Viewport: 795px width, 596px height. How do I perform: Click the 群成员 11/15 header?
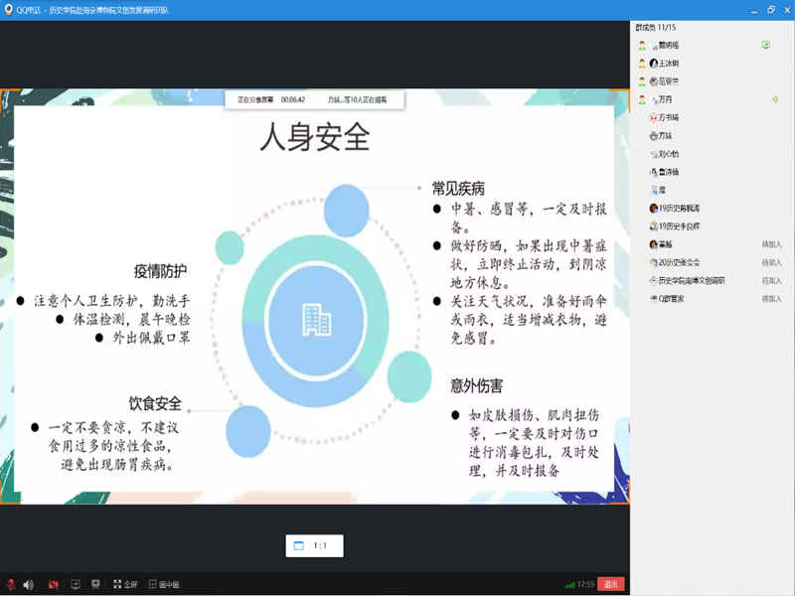pyautogui.click(x=657, y=29)
